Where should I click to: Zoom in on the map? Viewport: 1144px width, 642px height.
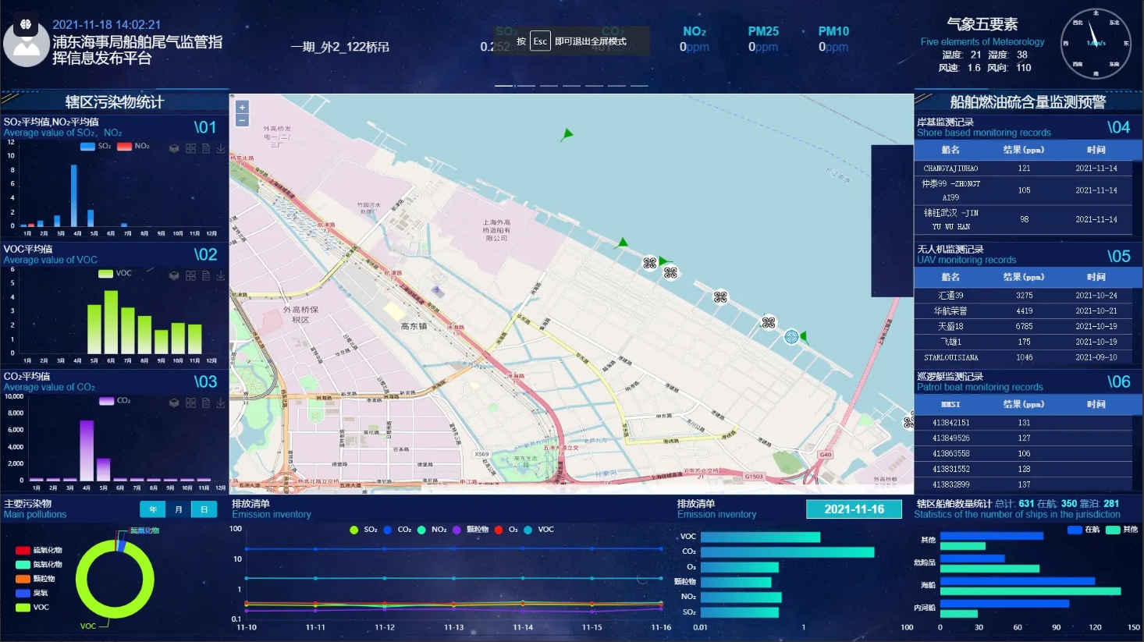242,108
